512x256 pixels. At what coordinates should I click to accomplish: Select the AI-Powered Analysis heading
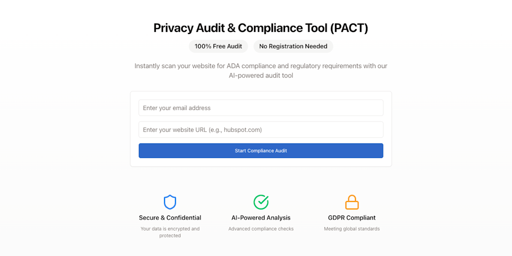(x=261, y=218)
